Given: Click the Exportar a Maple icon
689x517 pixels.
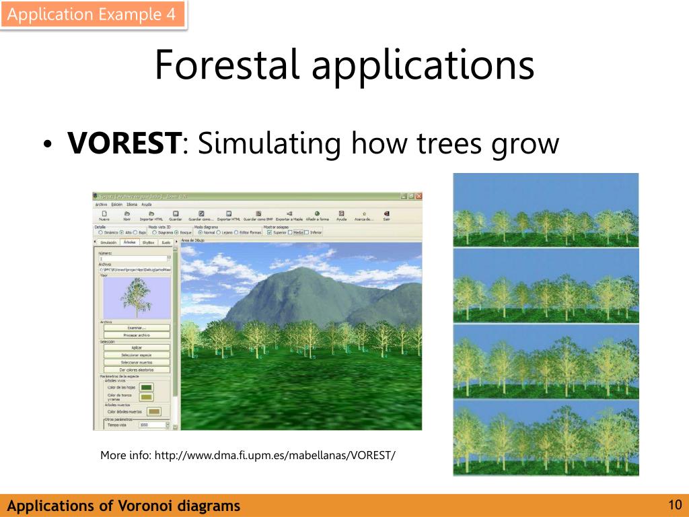Looking at the screenshot, I should [x=289, y=213].
